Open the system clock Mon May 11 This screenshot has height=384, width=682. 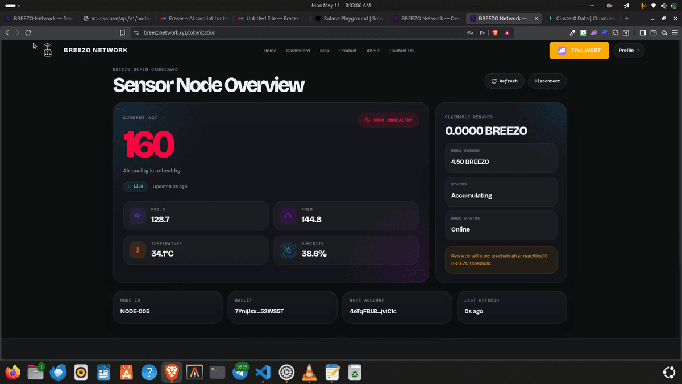click(340, 5)
